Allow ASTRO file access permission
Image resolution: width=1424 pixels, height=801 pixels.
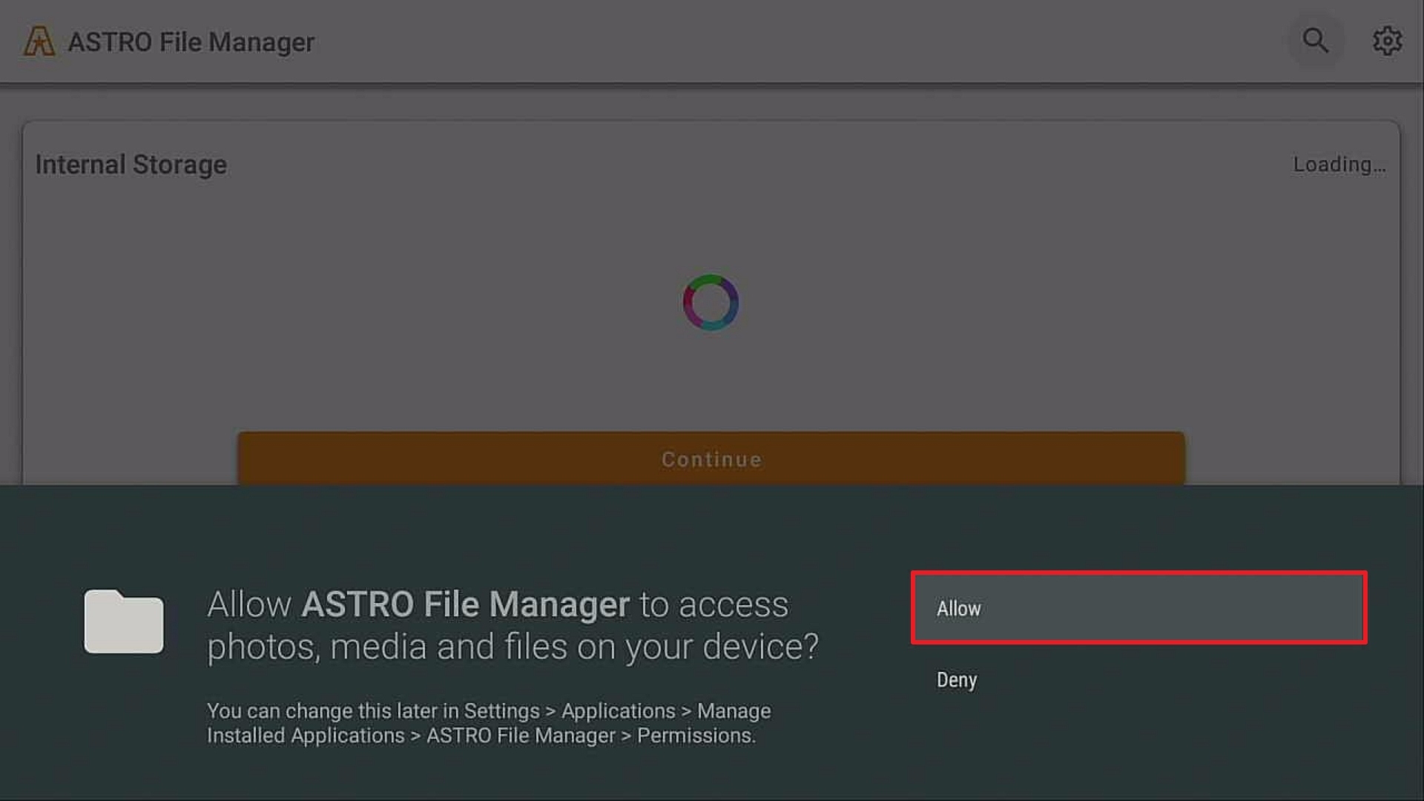pyautogui.click(x=1138, y=608)
